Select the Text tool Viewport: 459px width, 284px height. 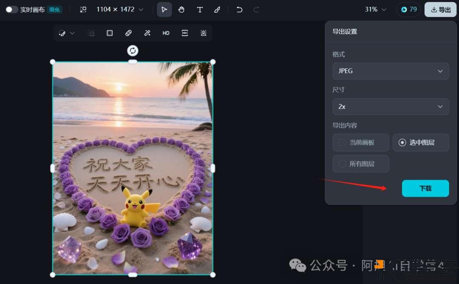tap(200, 10)
